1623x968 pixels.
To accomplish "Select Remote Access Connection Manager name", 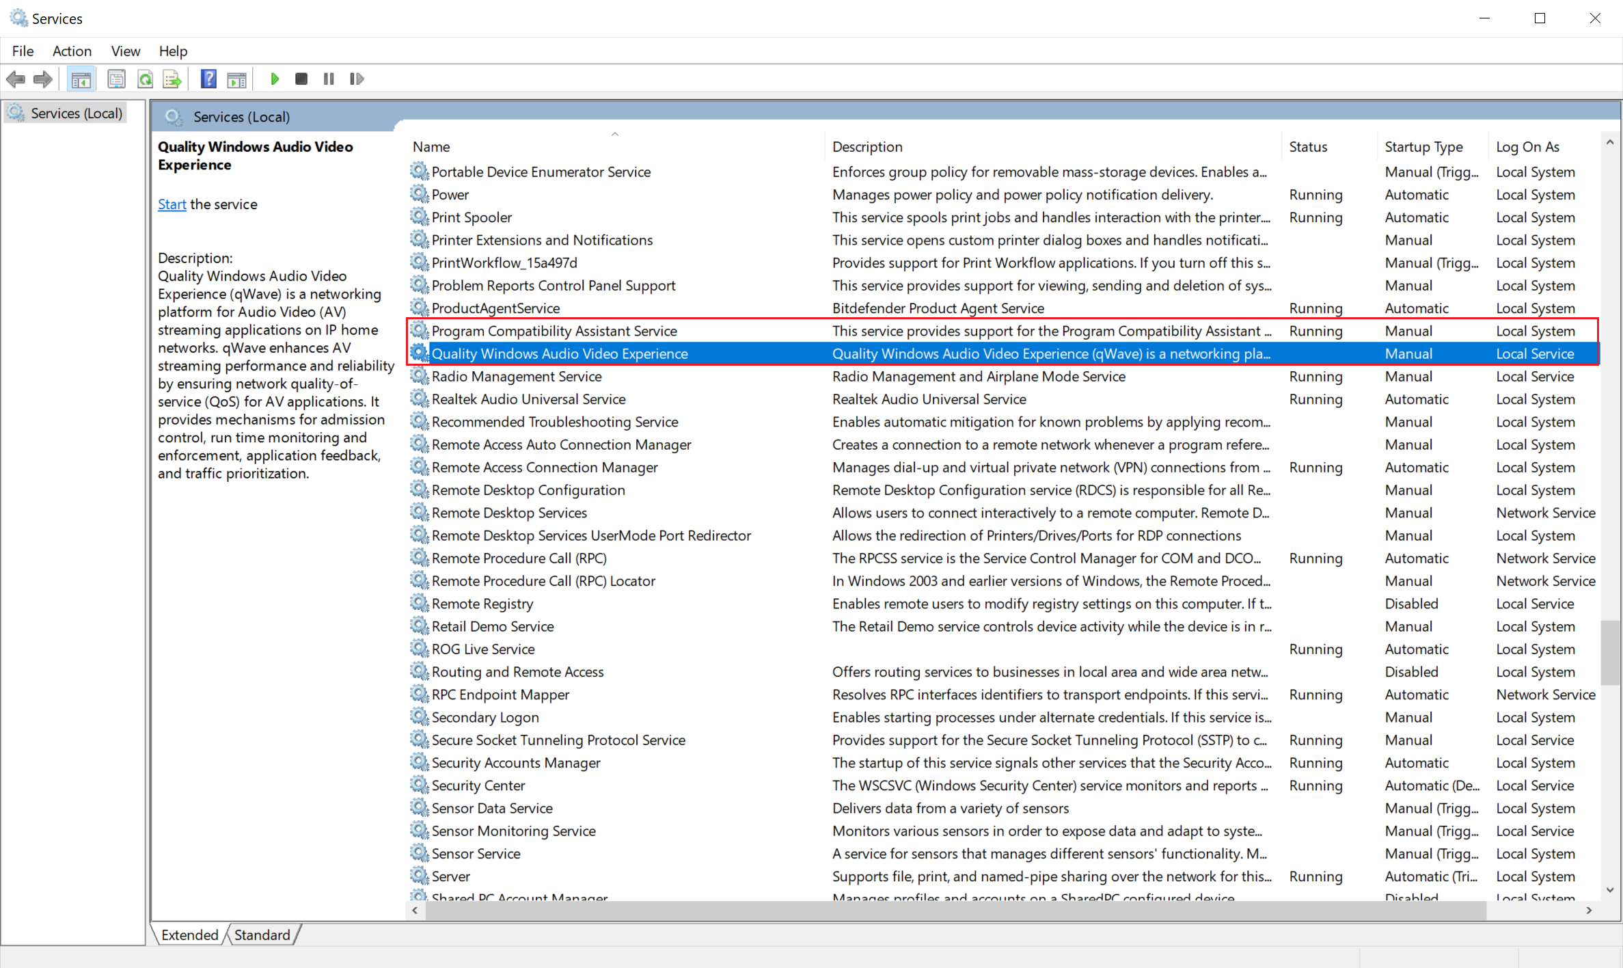I will point(545,468).
